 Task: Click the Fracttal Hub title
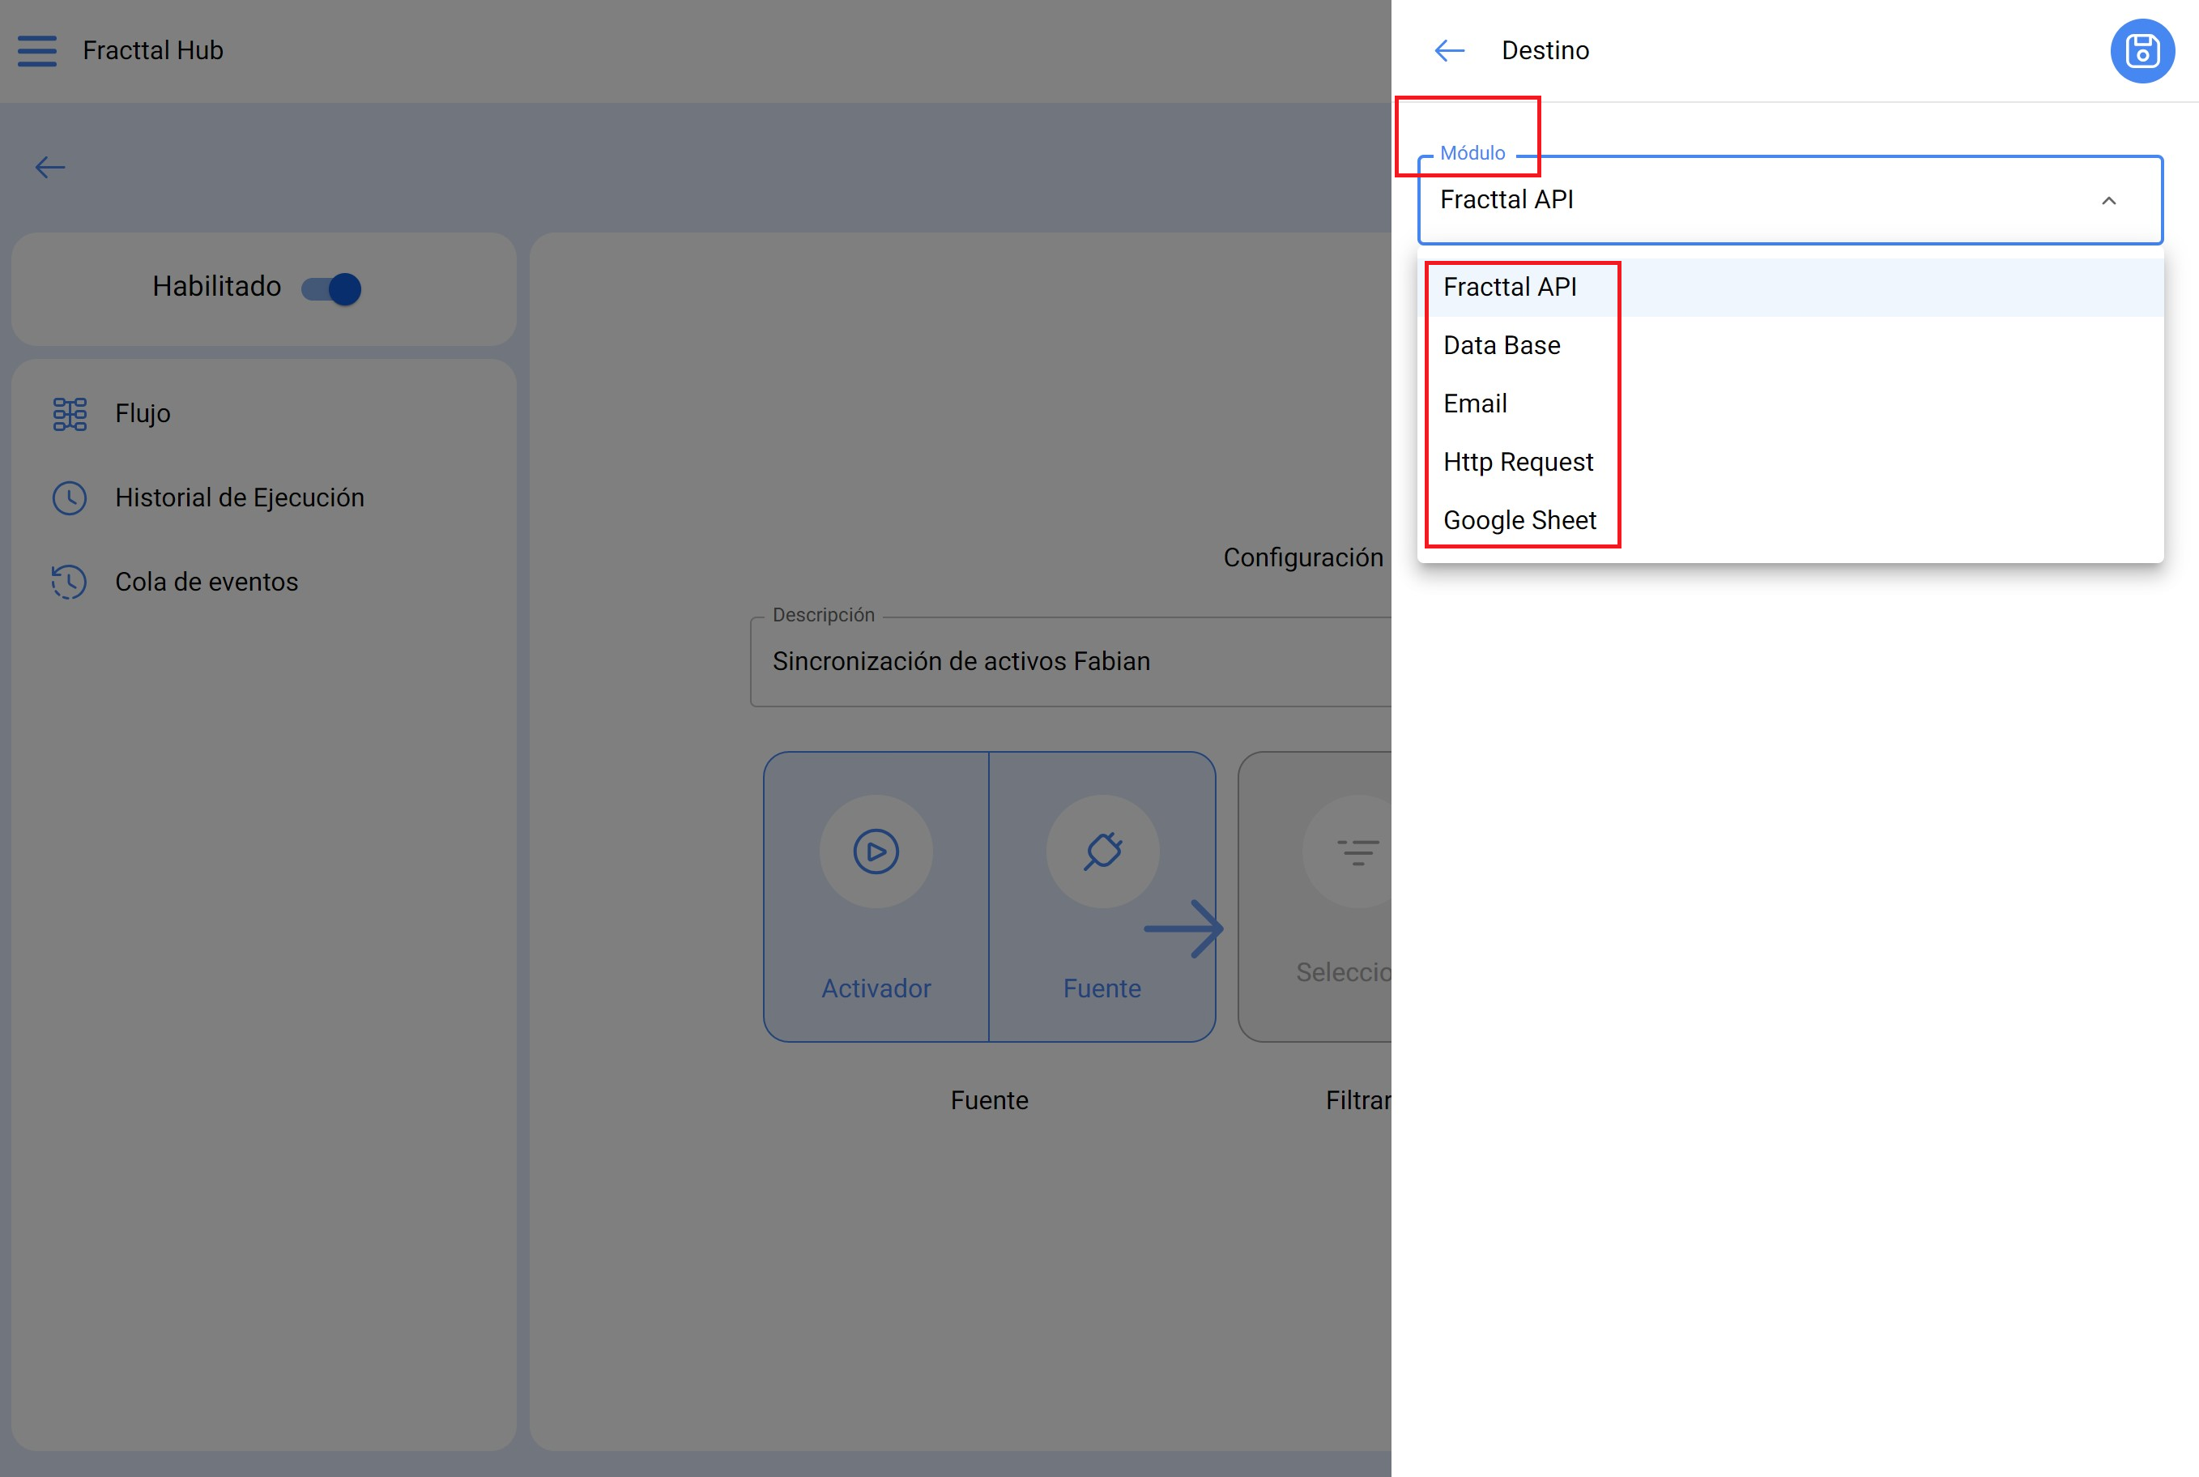152,51
